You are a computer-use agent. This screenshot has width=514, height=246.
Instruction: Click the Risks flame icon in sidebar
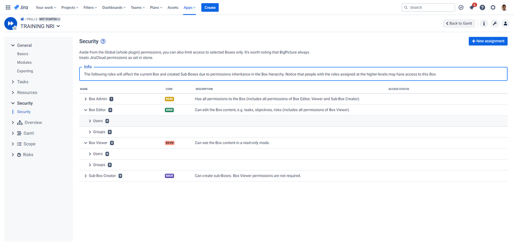coord(19,154)
